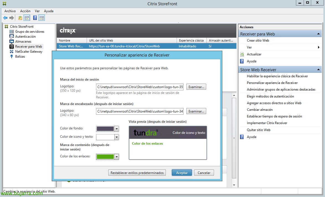Click the Color de los enlaces preview text
The height and width of the screenshot is (197, 325).
pos(147,144)
